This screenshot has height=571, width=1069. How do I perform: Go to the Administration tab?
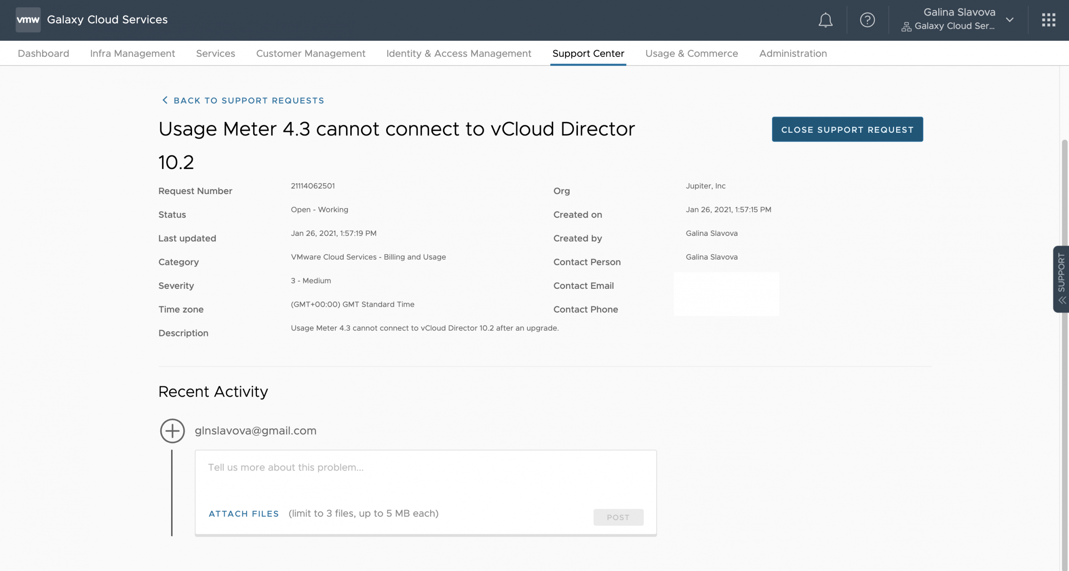793,53
